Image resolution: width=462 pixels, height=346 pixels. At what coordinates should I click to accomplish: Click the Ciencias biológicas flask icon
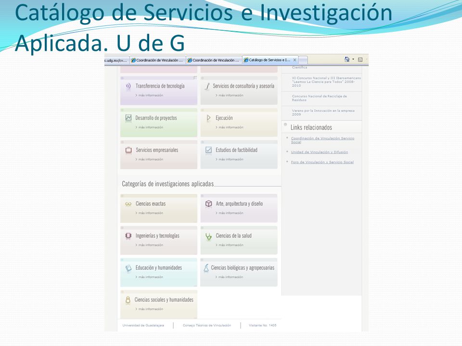tap(206, 268)
